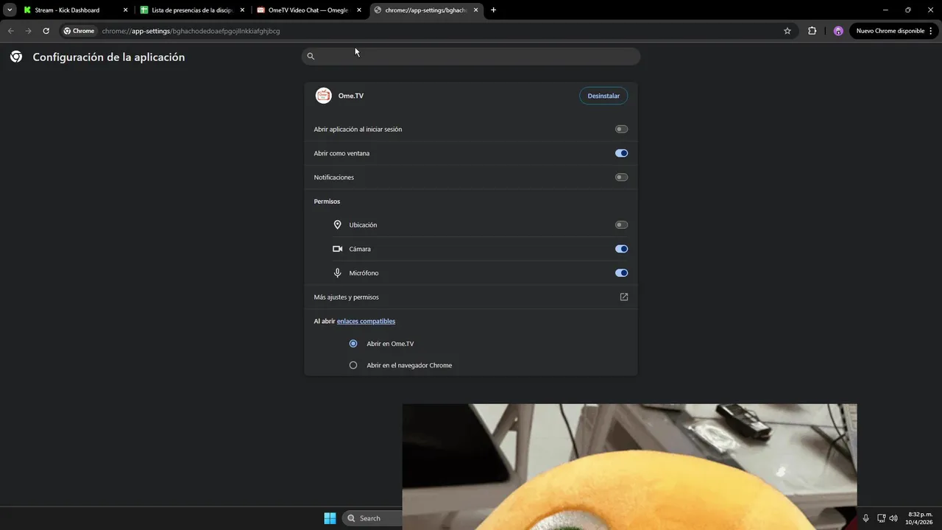This screenshot has height=530, width=942.
Task: Click the Desinstalar button
Action: 603,96
